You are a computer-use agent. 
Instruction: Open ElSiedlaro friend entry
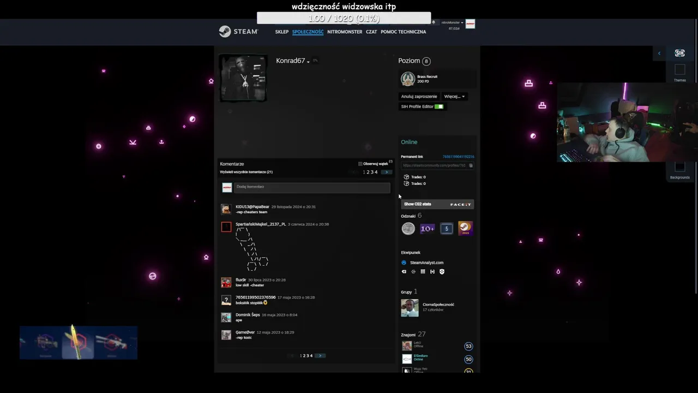437,359
